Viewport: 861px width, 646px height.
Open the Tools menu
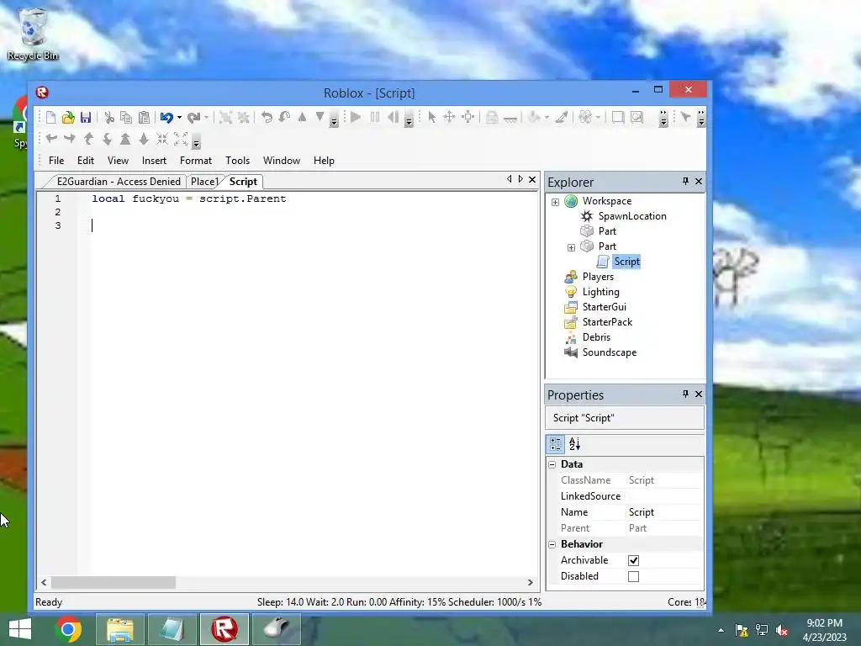point(237,161)
